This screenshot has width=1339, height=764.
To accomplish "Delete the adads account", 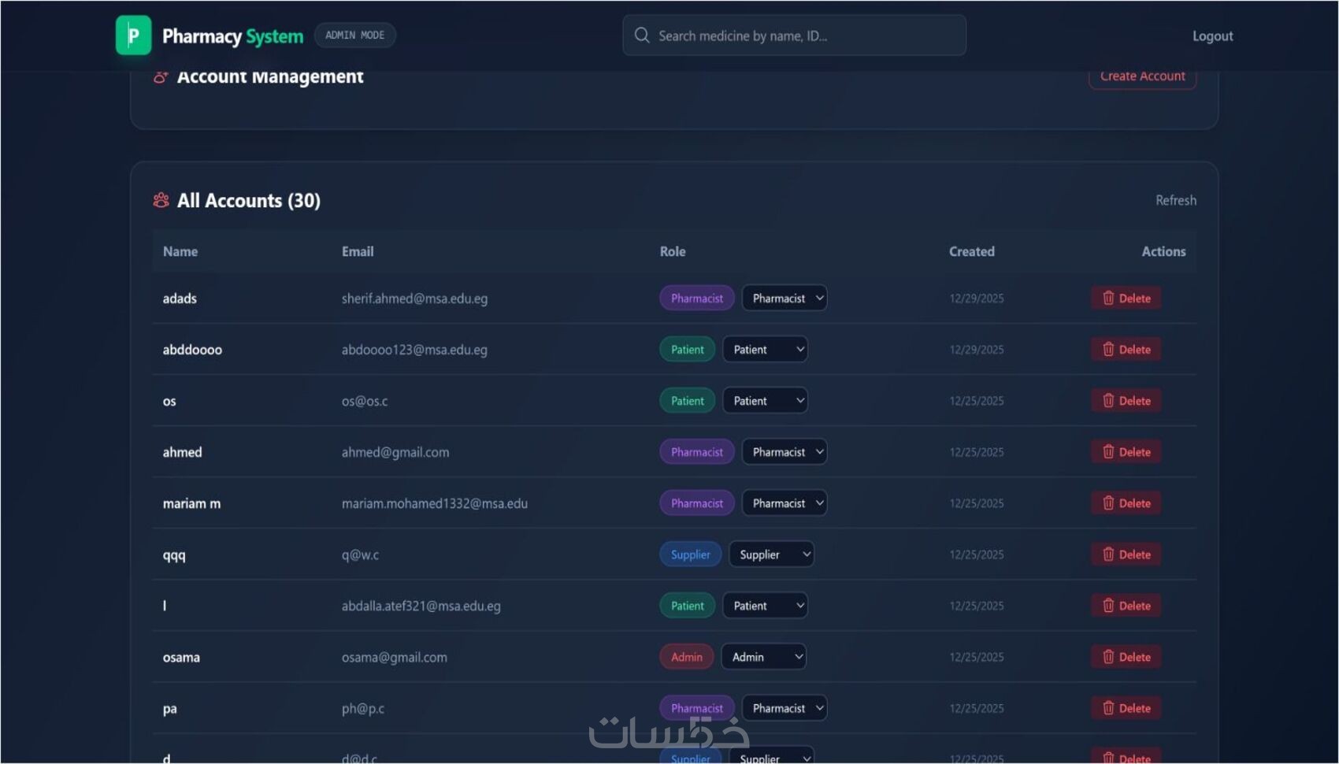I will click(x=1126, y=298).
